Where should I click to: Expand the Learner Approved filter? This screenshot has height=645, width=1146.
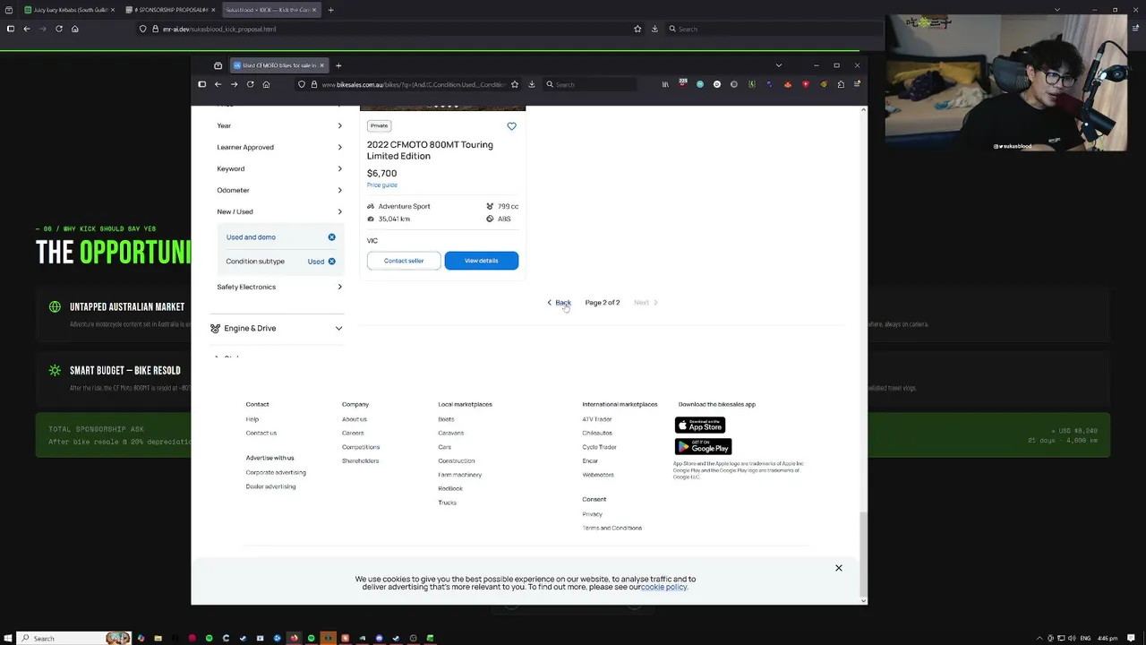279,147
